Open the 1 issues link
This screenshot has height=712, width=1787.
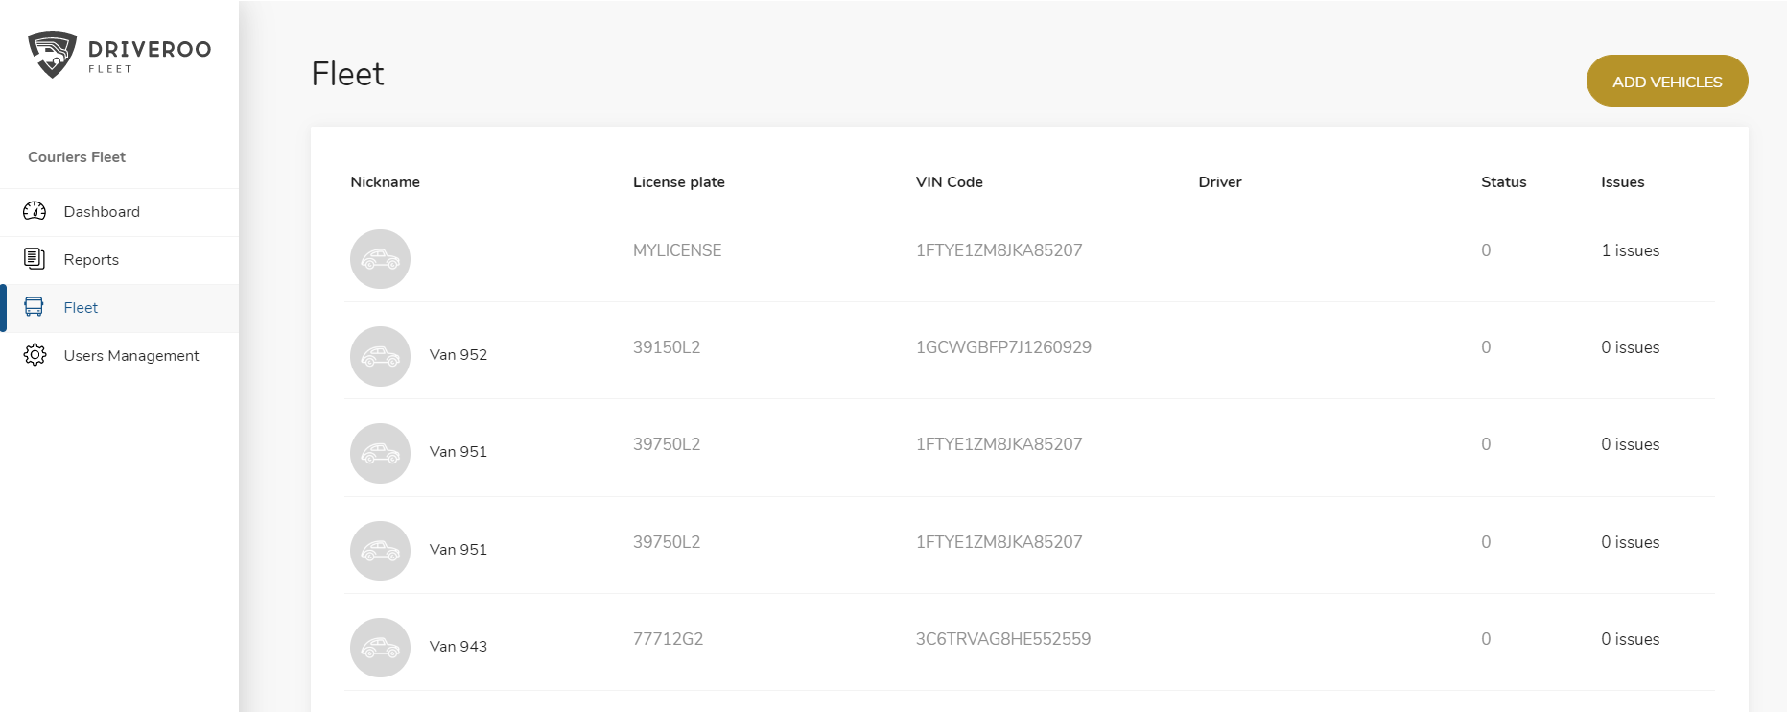(x=1630, y=250)
